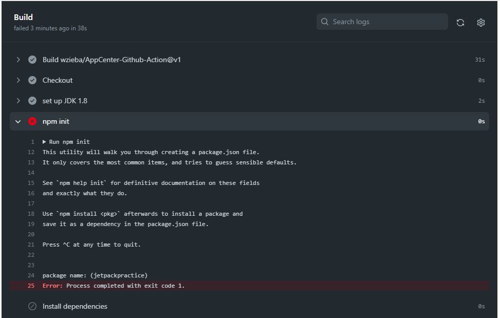Click the npm init step title
This screenshot has height=318, width=500.
coord(56,121)
